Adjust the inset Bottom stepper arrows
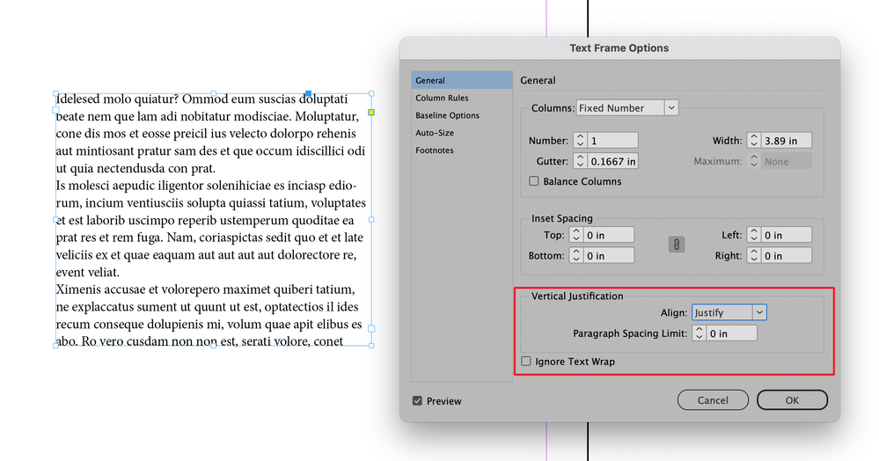The width and height of the screenshot is (879, 461). click(576, 255)
